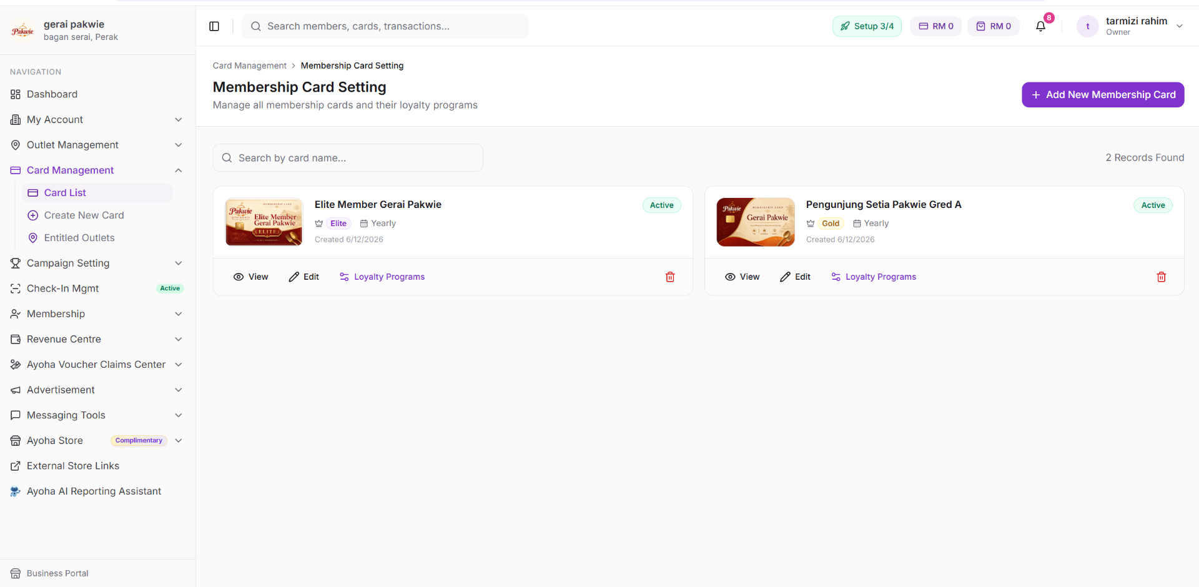
Task: Collapse the Card Management menu
Action: pos(179,170)
